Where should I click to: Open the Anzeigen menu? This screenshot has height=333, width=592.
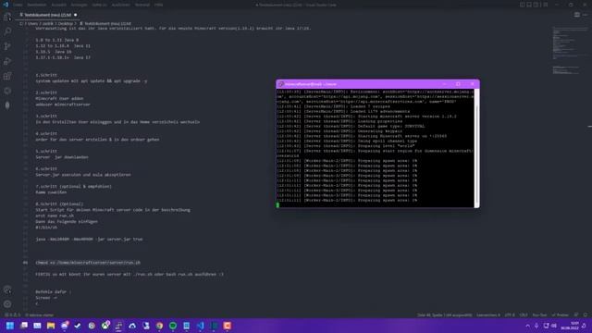(x=79, y=5)
